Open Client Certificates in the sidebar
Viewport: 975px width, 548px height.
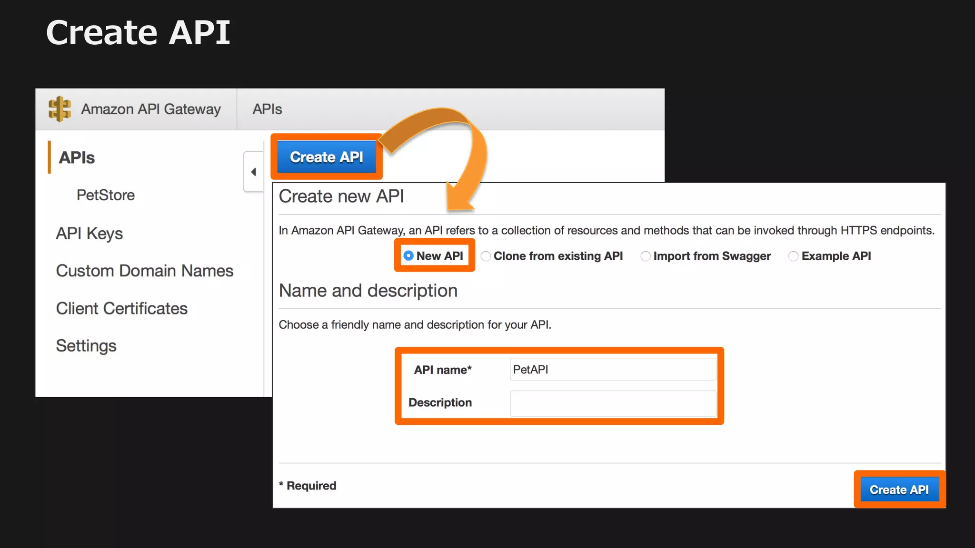click(122, 308)
